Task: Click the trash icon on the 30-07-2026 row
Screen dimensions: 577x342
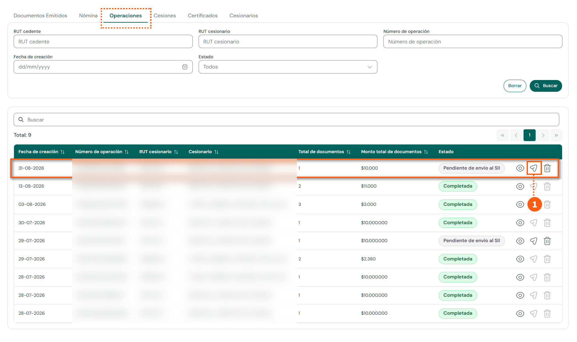Action: click(x=547, y=223)
